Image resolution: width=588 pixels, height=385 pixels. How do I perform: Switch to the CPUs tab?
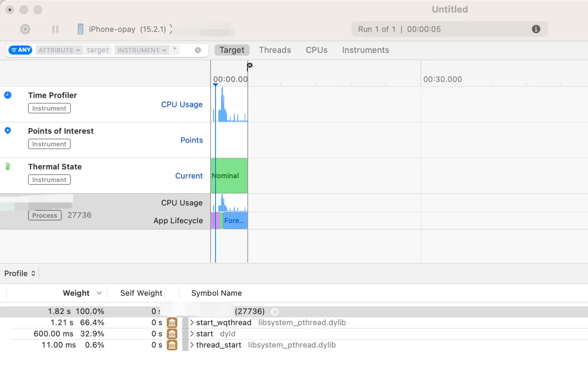(x=316, y=50)
